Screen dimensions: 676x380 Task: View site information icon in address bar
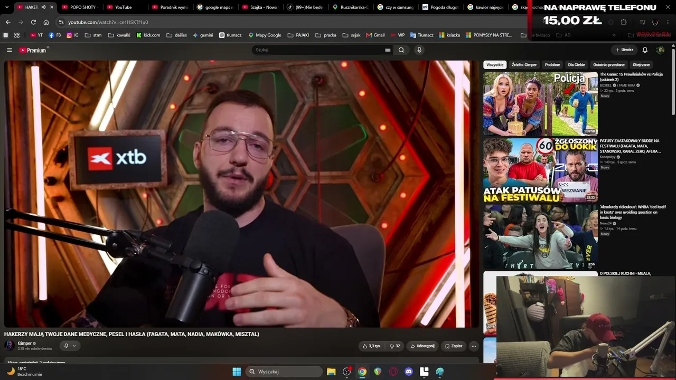point(61,22)
